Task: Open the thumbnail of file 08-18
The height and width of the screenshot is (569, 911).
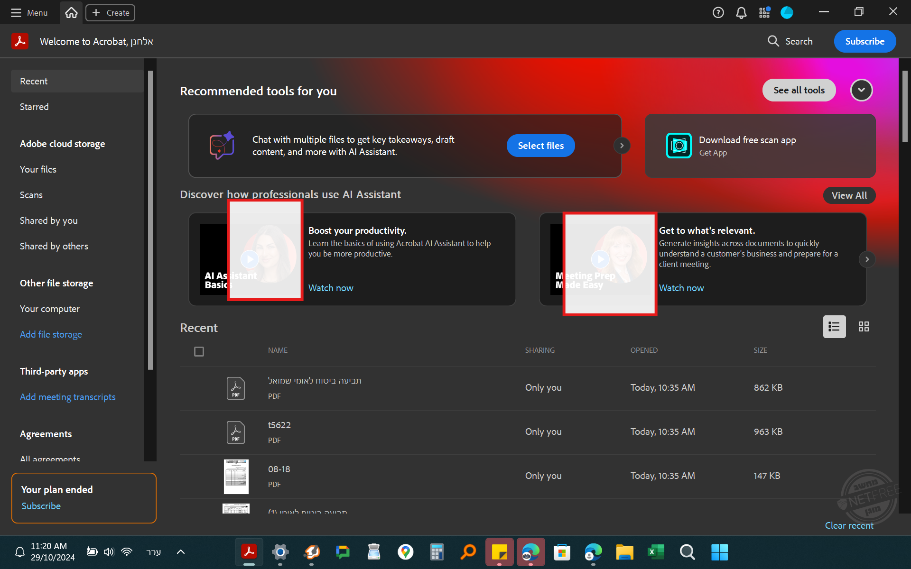Action: (236, 477)
